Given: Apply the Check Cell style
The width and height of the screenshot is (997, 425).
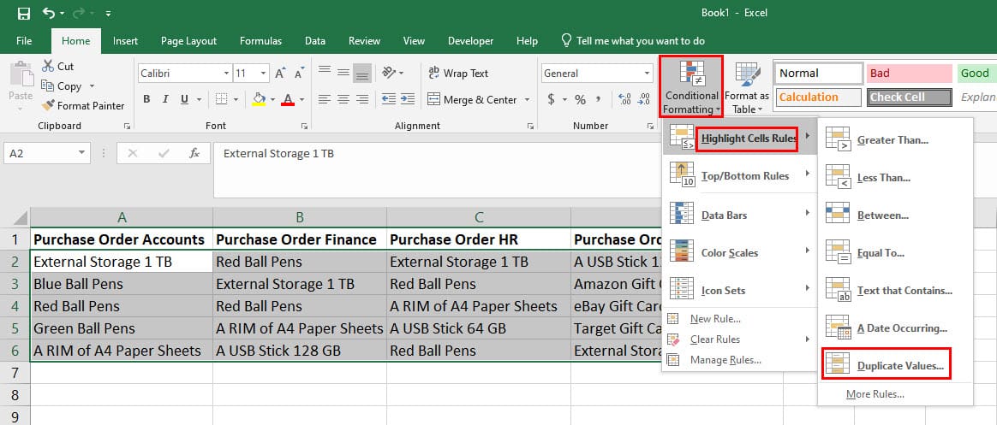Looking at the screenshot, I should 909,97.
